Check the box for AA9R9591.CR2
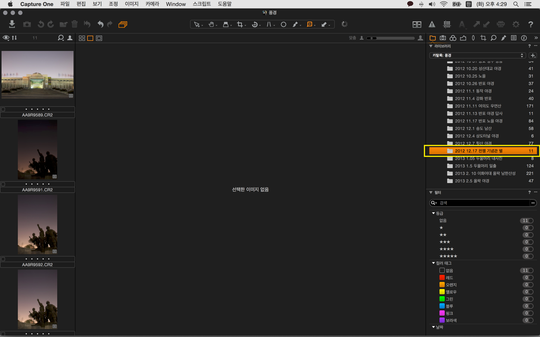 tap(3, 184)
